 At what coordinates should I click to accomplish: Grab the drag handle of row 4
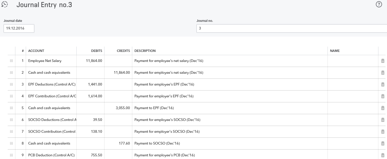[11, 96]
